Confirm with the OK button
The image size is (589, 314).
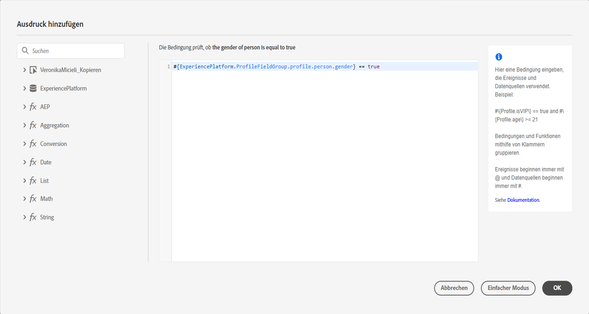pyautogui.click(x=557, y=288)
